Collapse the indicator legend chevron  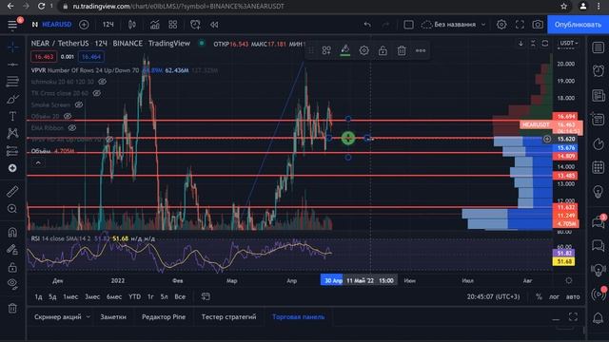point(38,162)
